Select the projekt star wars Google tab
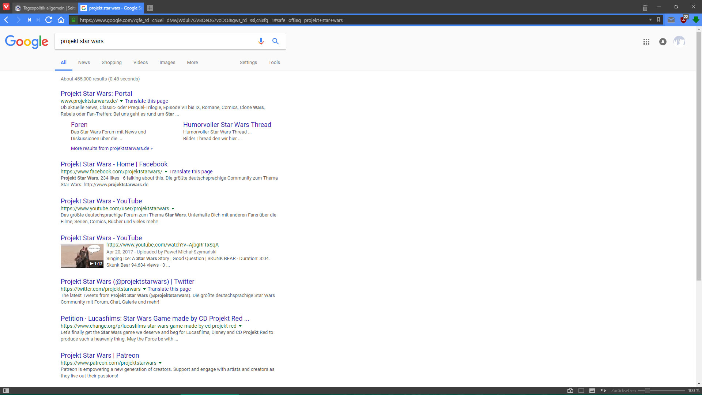 111,8
